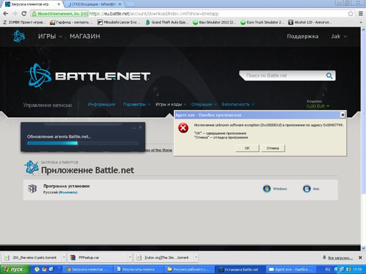The height and width of the screenshot is (274, 366).
Task: Expand options for 201_the-sims-2-pets.torrent download
Action: click(64, 258)
